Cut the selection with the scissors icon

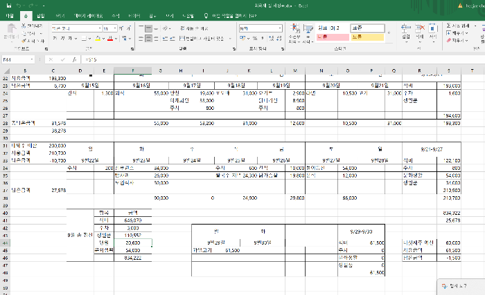(x=24, y=26)
